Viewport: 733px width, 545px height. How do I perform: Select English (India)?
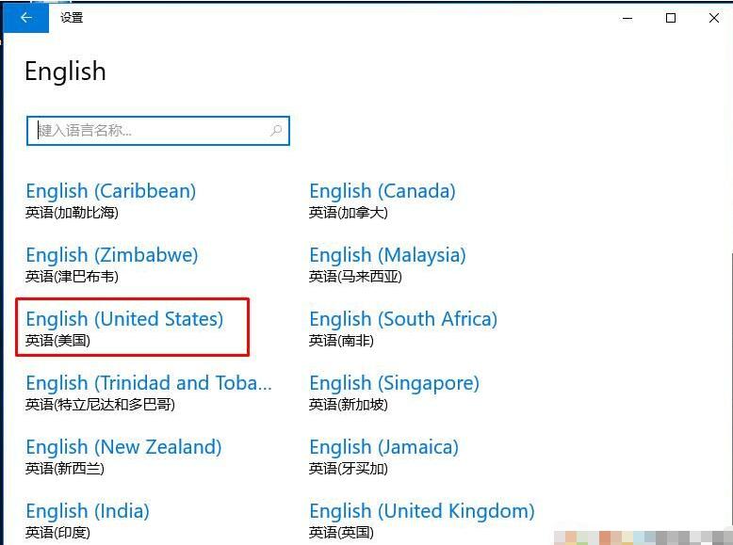[87, 511]
